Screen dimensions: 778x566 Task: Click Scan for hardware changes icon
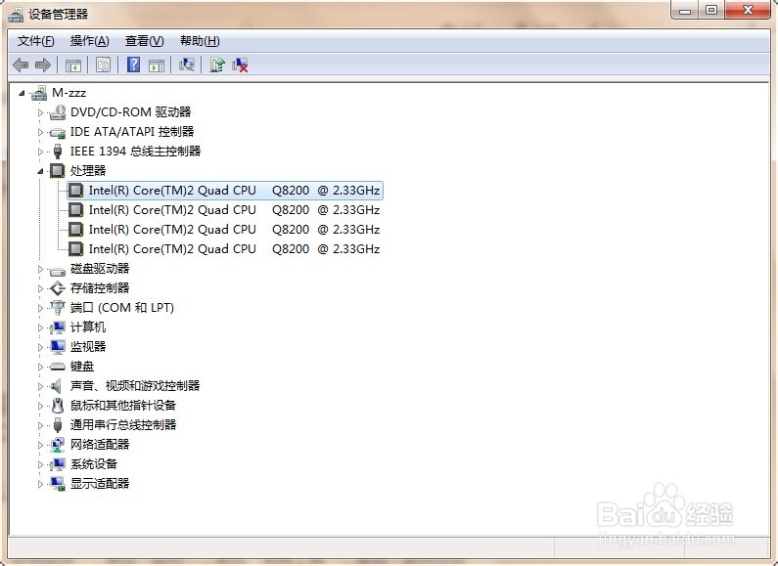tap(187, 65)
